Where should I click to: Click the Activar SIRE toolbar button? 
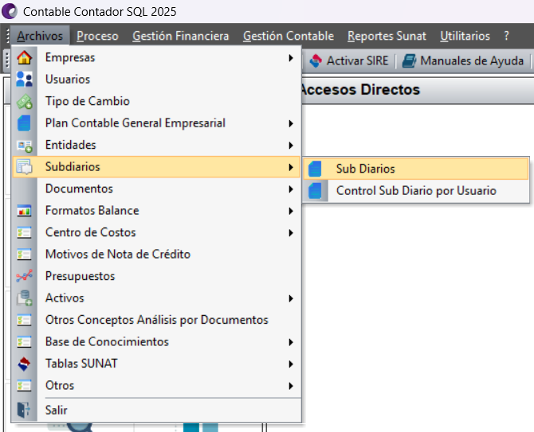coord(349,61)
